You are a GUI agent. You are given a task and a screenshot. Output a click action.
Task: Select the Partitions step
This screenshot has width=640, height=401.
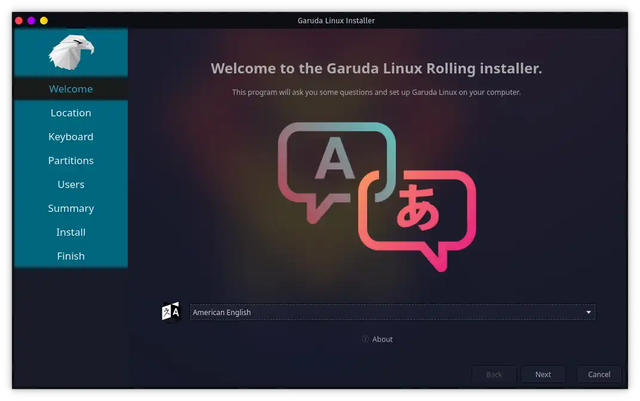click(x=71, y=161)
